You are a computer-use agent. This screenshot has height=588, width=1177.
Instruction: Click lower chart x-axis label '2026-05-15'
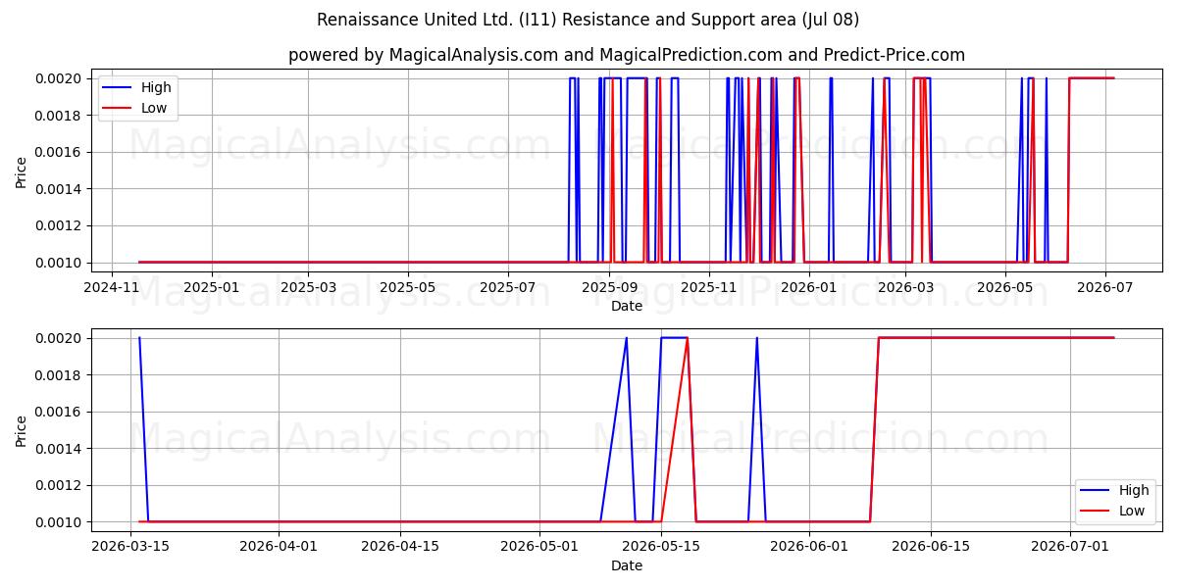pos(661,548)
